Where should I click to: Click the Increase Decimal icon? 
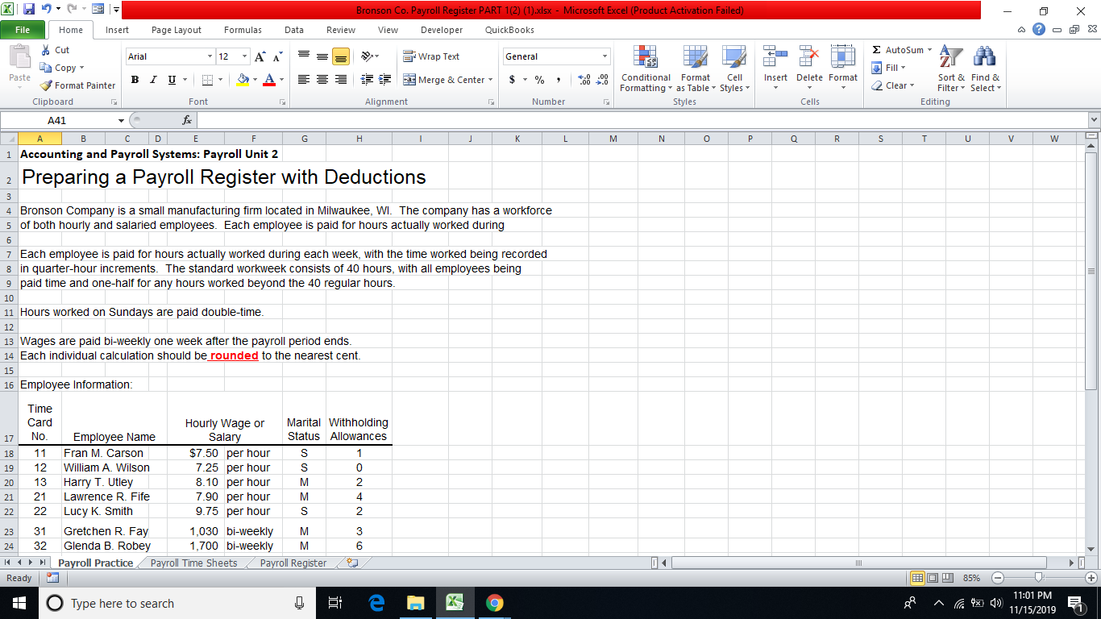(x=584, y=81)
